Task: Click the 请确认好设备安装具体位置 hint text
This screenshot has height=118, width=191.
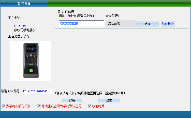Action: pos(90,93)
